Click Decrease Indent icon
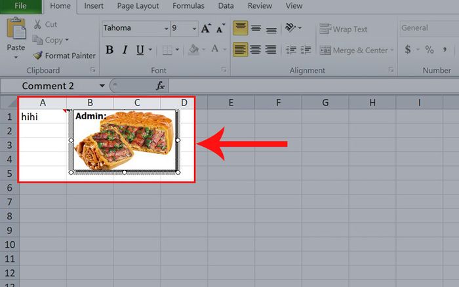The image size is (459, 287). pyautogui.click(x=291, y=50)
